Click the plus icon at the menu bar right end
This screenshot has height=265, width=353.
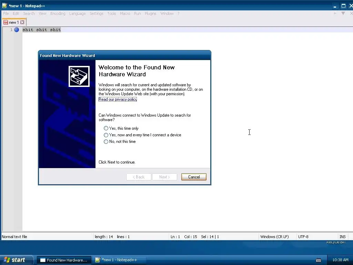tap(335, 13)
